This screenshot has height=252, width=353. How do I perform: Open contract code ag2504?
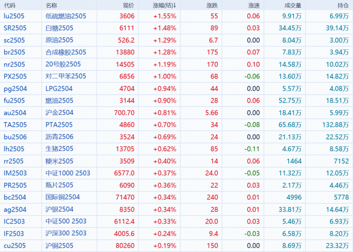[15, 209]
